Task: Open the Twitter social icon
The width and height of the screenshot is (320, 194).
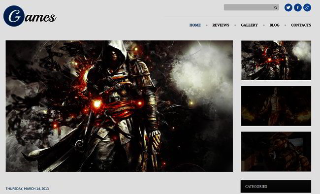Action: [x=288, y=7]
